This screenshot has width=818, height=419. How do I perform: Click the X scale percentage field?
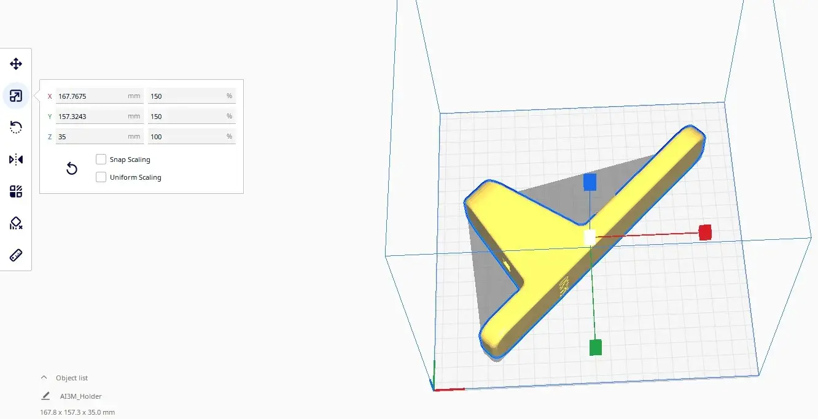pos(186,96)
